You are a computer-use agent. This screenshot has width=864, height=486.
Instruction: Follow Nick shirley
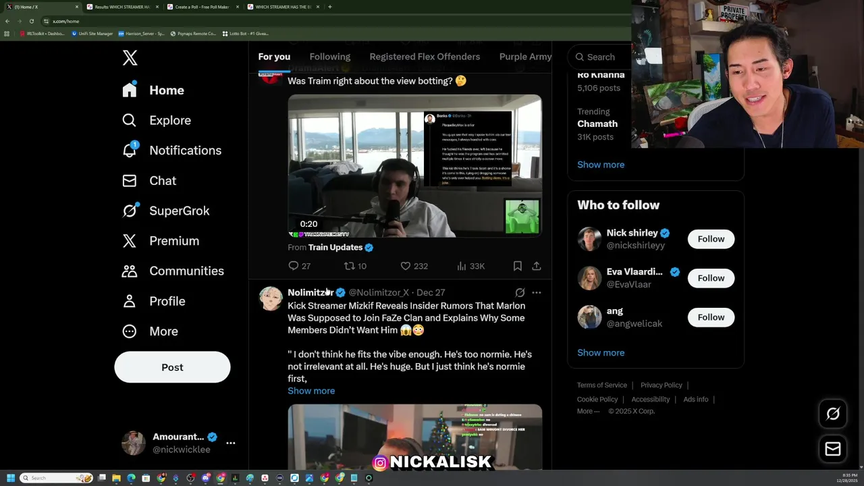point(711,239)
